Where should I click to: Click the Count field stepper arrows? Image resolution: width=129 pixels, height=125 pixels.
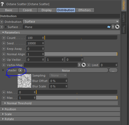pos(43,38)
